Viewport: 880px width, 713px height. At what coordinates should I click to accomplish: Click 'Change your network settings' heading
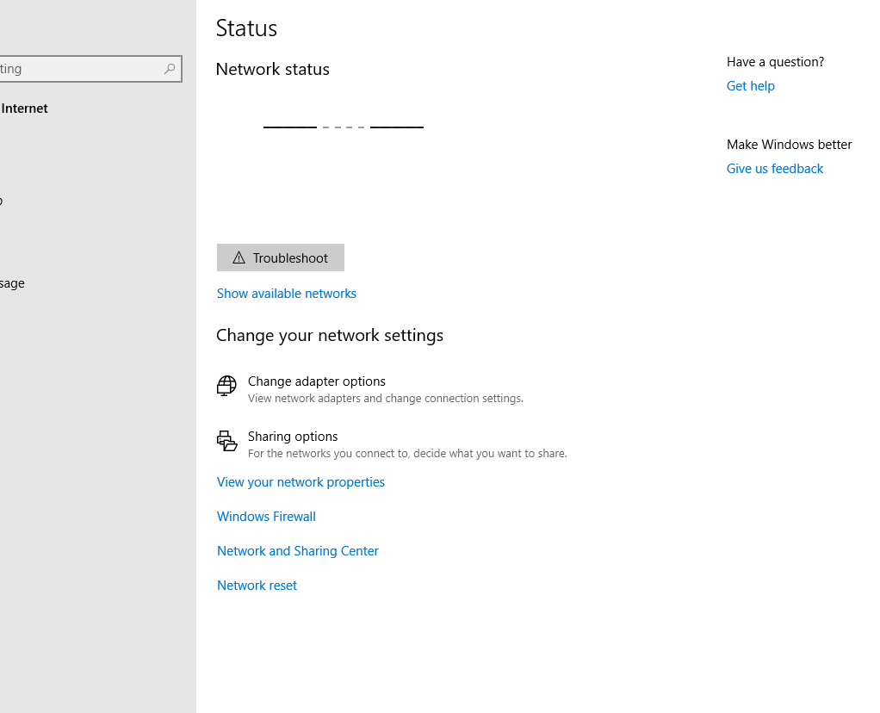(x=330, y=335)
